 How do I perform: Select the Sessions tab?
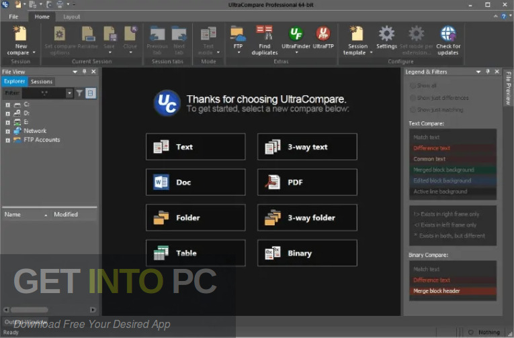(x=41, y=81)
